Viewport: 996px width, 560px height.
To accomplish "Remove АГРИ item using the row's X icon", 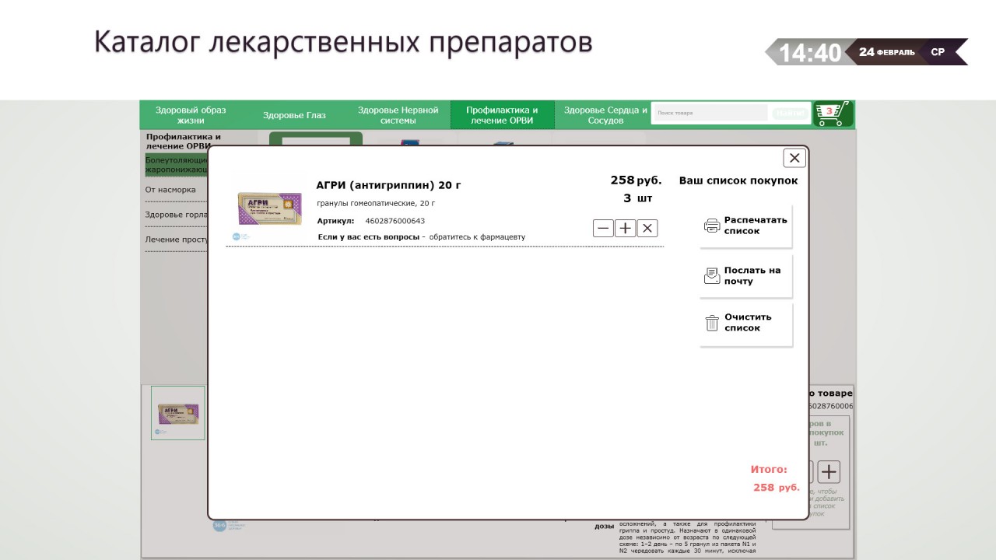I will [x=647, y=228].
